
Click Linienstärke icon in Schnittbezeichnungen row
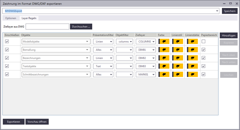pyautogui.click(x=192, y=74)
